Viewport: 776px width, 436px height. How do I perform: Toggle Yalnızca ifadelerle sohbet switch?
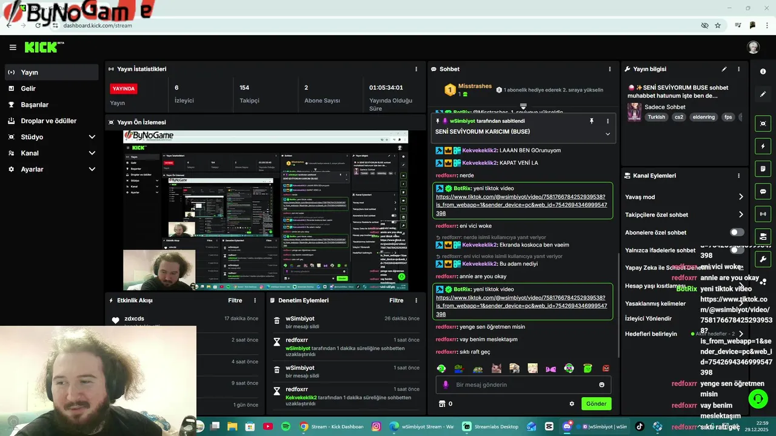click(737, 250)
